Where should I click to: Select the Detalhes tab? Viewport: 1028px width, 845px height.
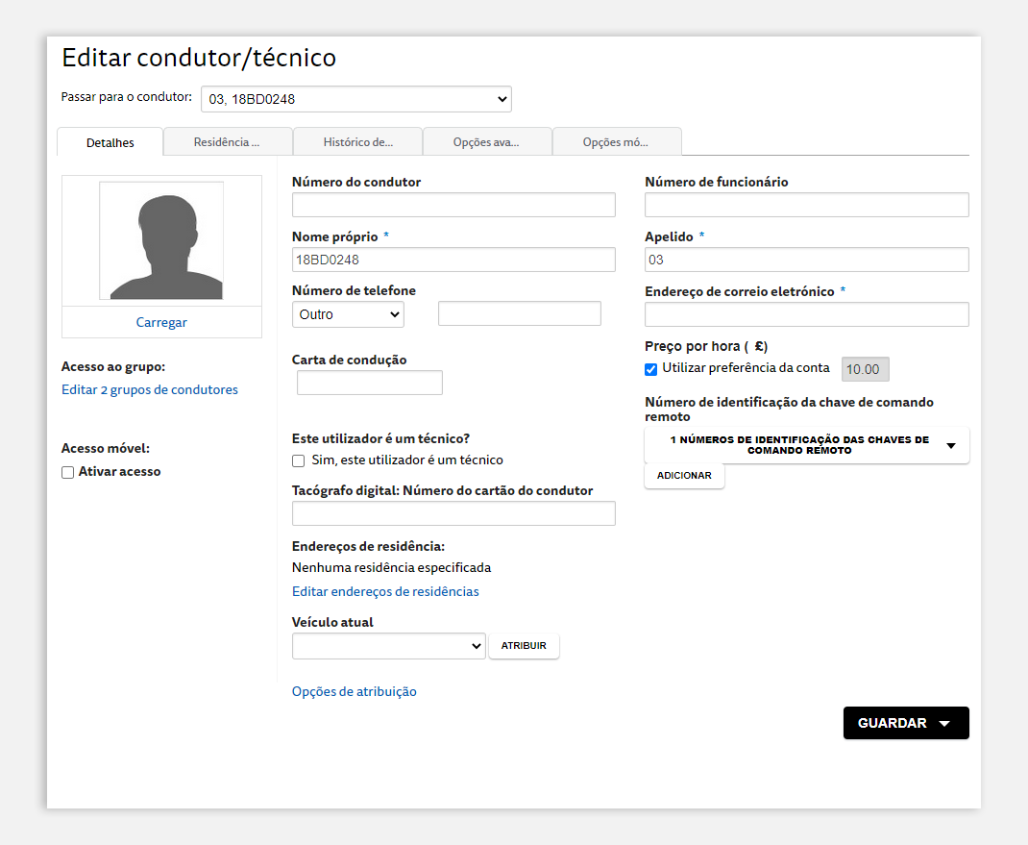tap(110, 142)
